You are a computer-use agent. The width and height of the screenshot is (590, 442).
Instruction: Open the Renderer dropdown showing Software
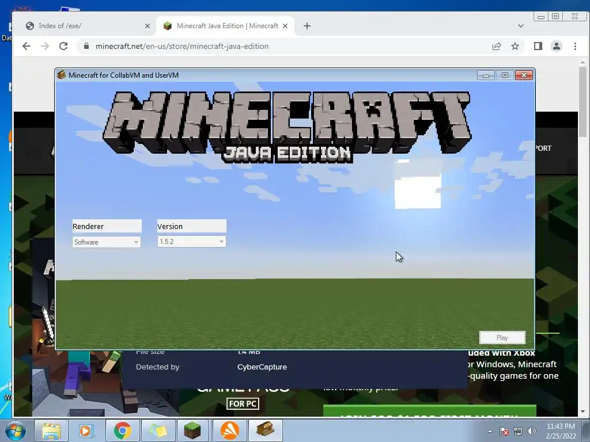point(107,242)
